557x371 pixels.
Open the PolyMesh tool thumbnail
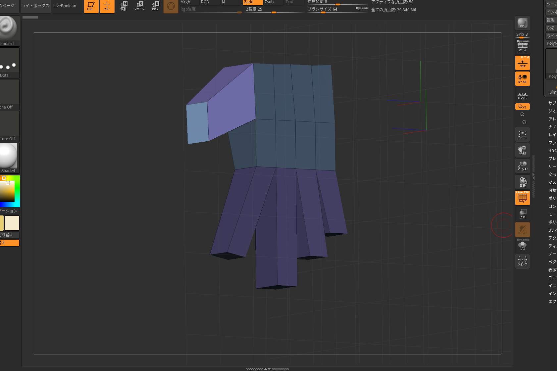pos(551,64)
